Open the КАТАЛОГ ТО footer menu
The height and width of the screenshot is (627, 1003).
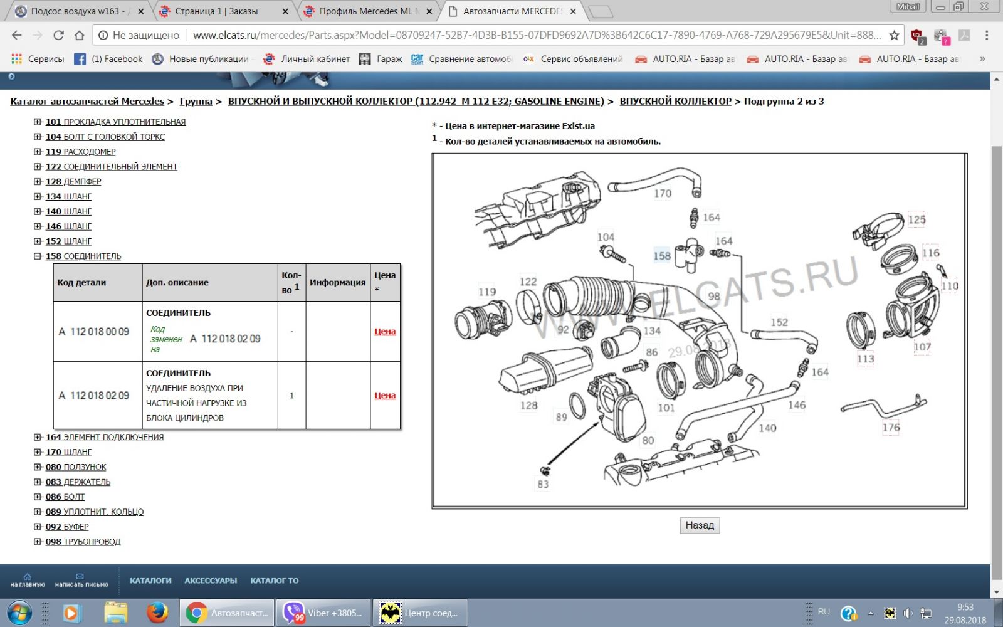(275, 581)
